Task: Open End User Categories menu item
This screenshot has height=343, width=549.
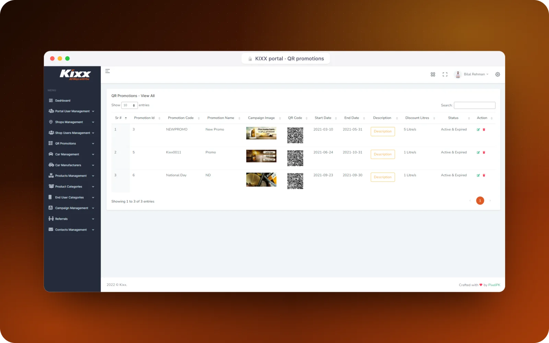Action: coord(72,198)
